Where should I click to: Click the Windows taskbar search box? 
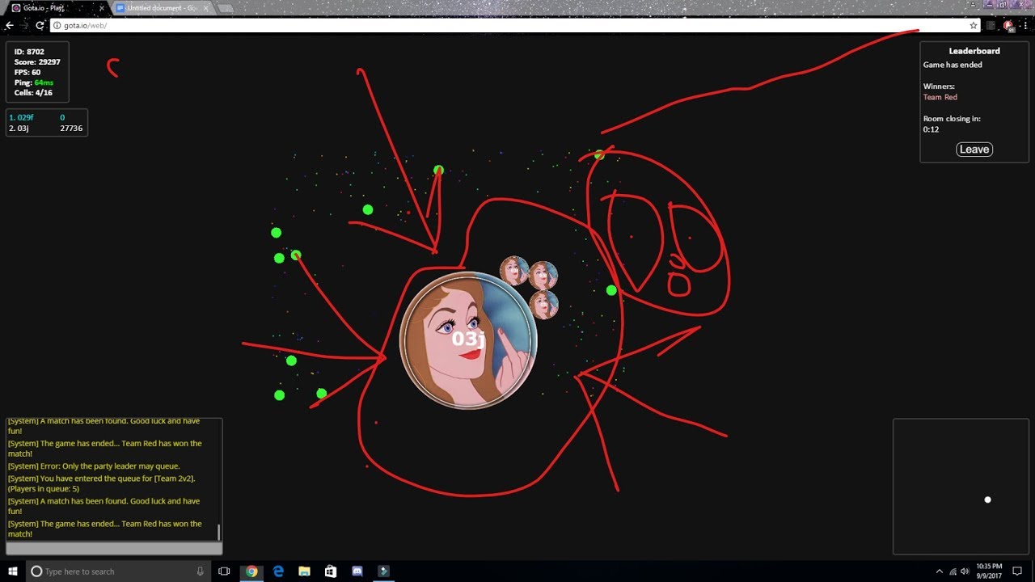click(x=119, y=571)
